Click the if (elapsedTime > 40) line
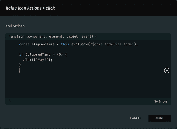Viewport: 177px width, 129px height. (x=43, y=55)
